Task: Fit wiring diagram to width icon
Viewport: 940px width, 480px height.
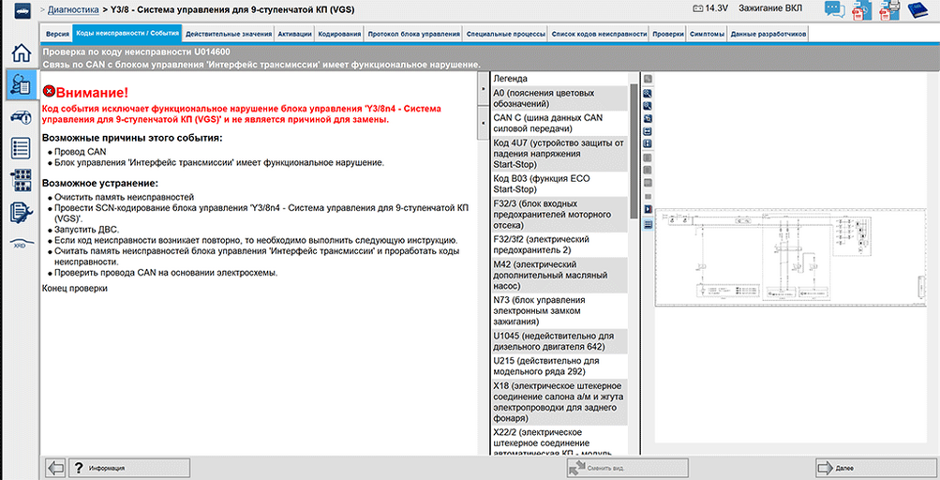Action: pos(648,131)
